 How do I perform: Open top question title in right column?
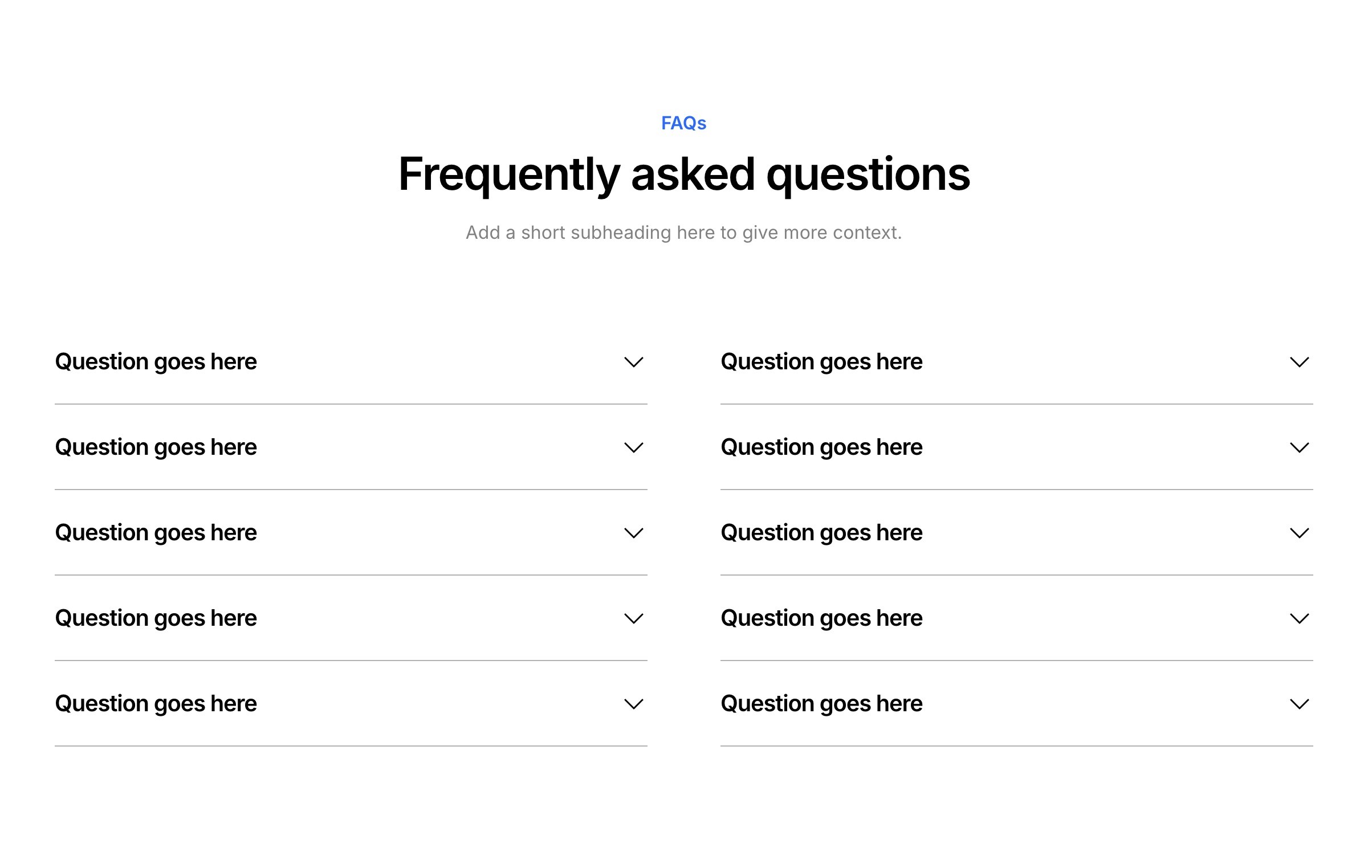(821, 362)
